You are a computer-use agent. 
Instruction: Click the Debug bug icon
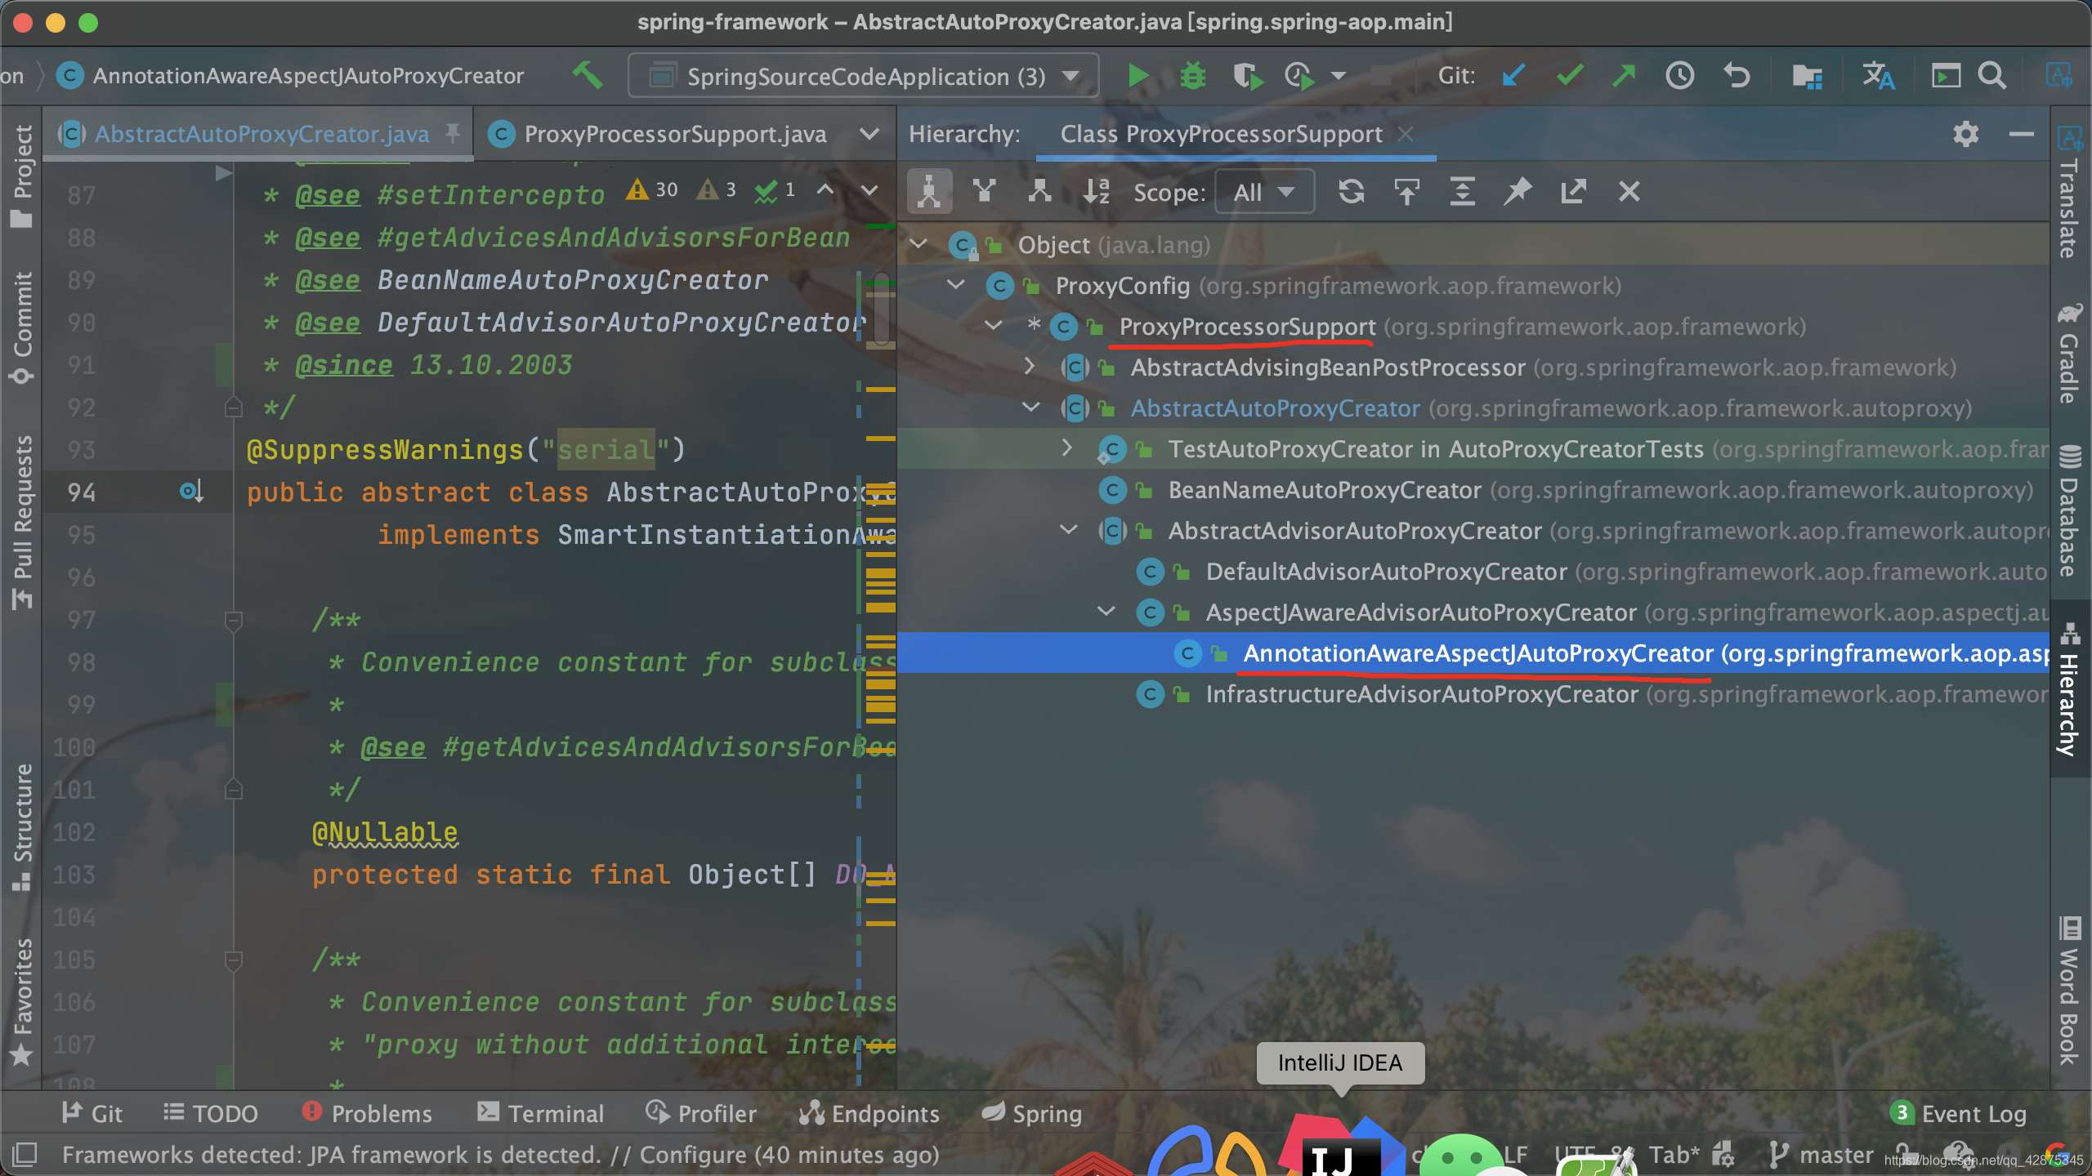coord(1192,76)
